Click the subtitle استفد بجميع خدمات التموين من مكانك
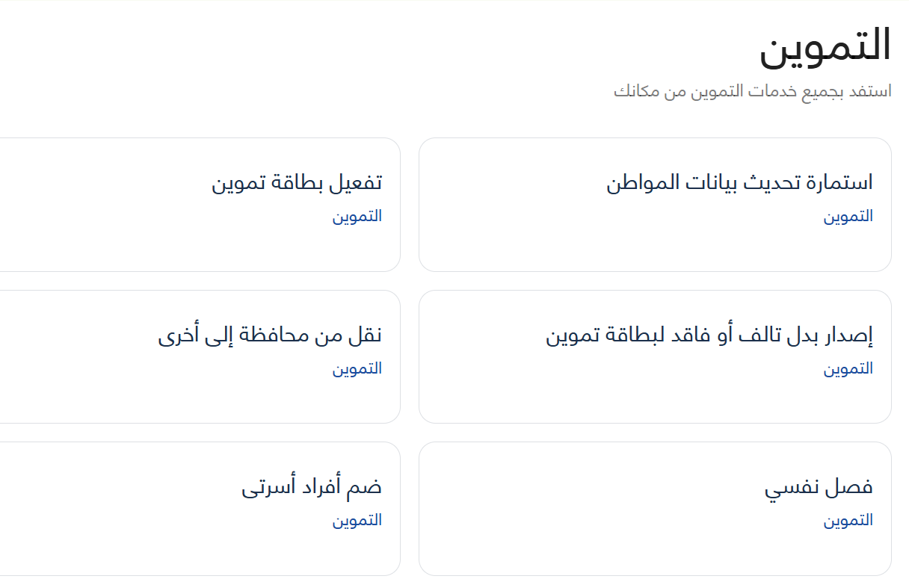 752,92
